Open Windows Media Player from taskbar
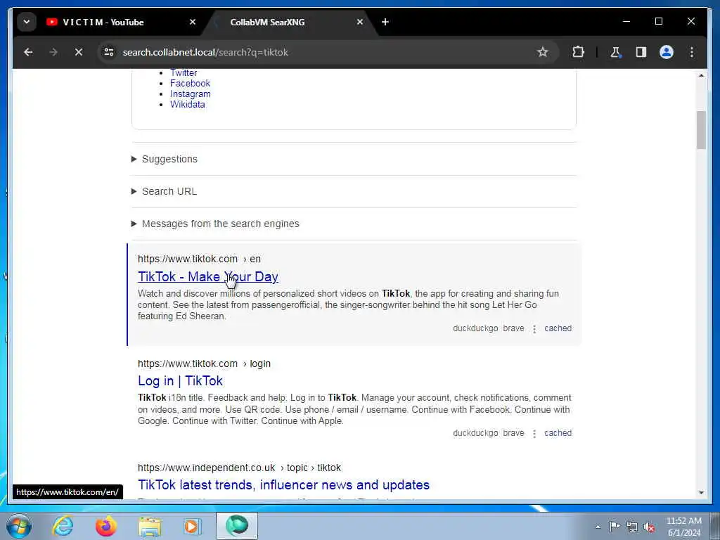This screenshot has height=540, width=720. (192, 526)
